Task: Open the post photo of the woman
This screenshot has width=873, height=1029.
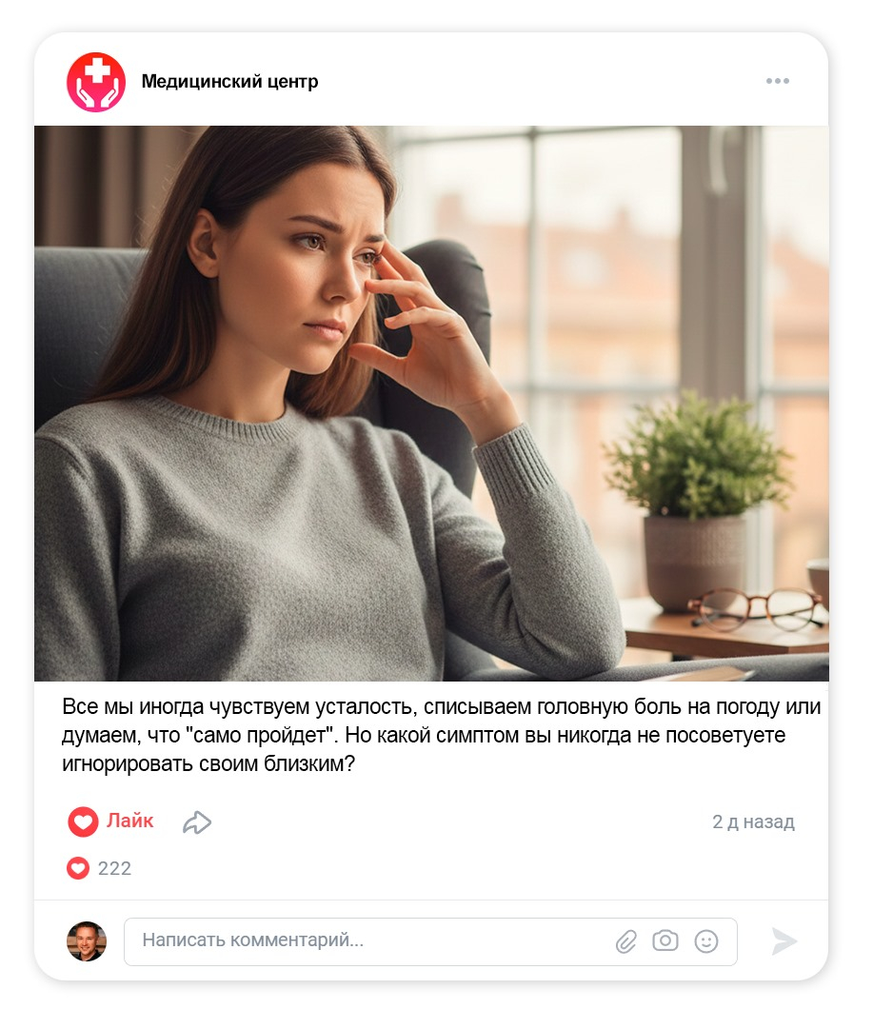Action: pyautogui.click(x=431, y=403)
